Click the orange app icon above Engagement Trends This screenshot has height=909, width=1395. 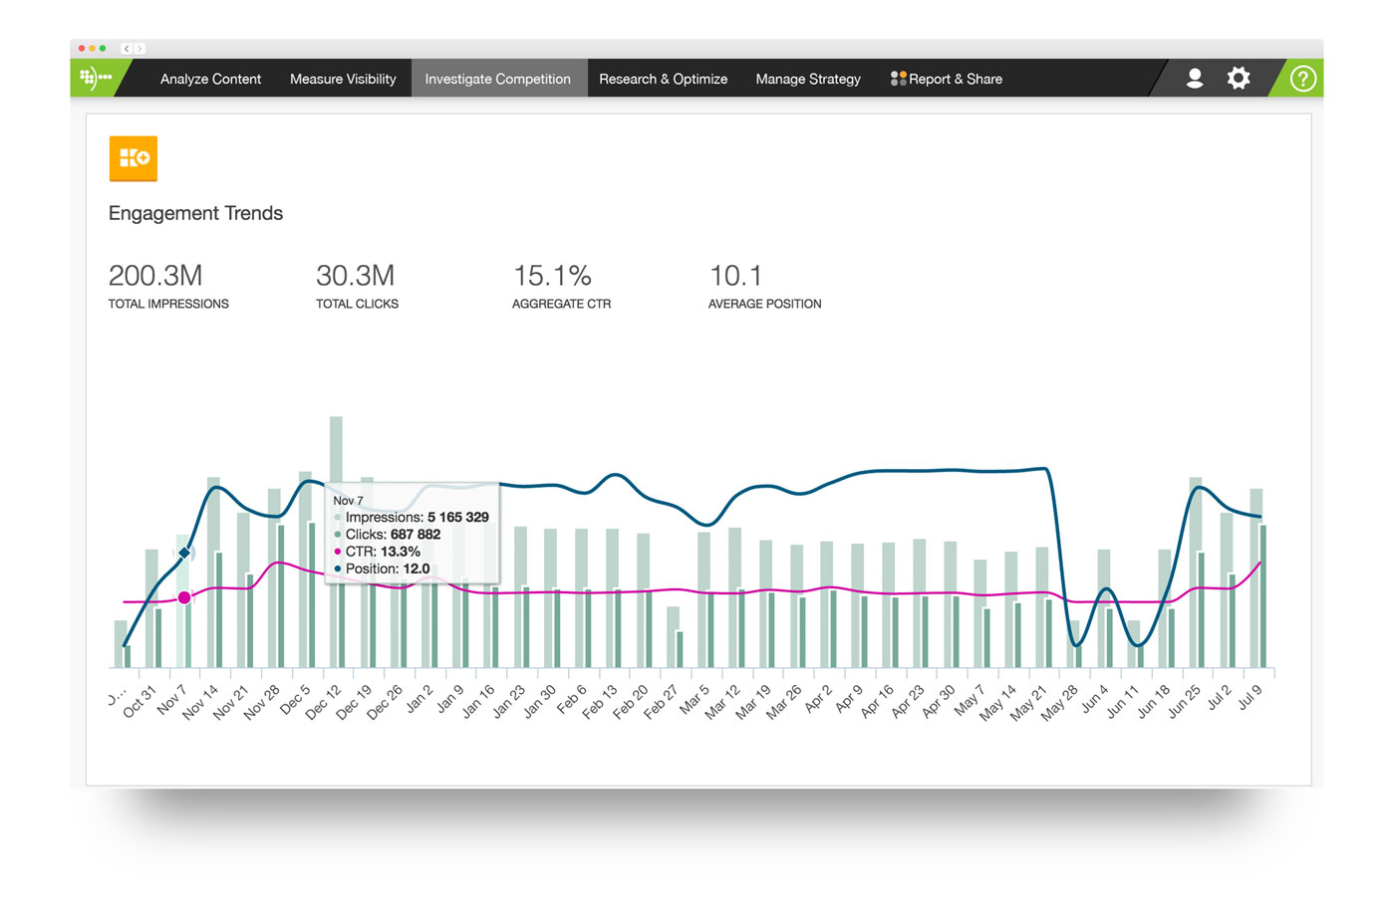point(134,158)
